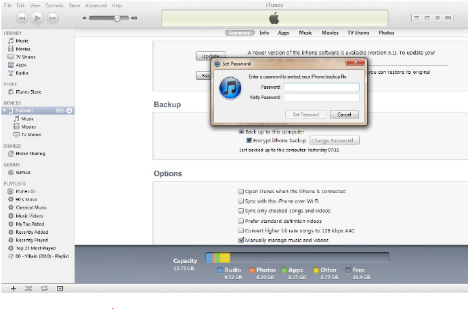
Task: Click the Play button
Action: pos(37,18)
